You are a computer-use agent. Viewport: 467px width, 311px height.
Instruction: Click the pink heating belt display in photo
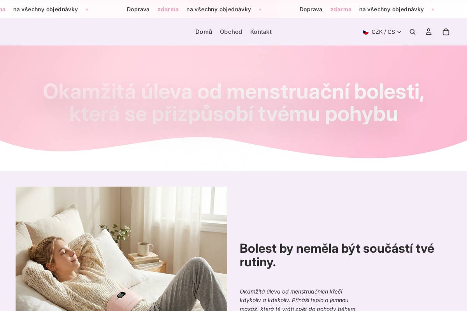click(121, 295)
